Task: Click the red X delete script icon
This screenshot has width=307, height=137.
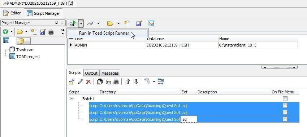Action: coord(88,81)
